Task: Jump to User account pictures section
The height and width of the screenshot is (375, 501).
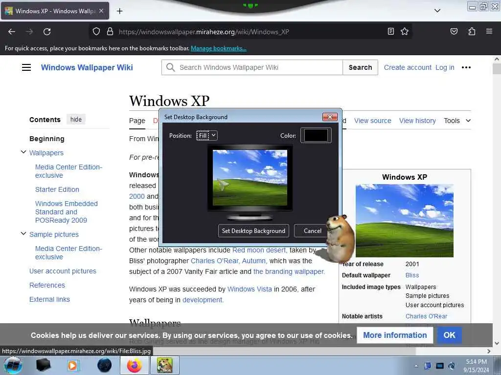Action: click(63, 271)
